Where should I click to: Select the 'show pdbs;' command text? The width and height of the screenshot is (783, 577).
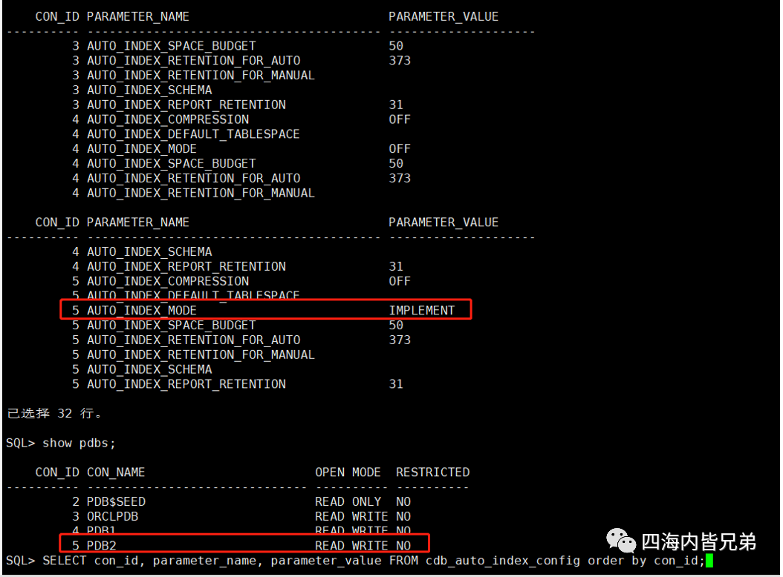point(79,443)
